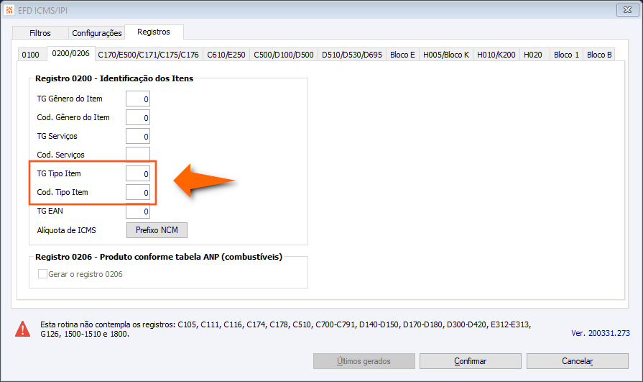Click the TG Serviços input field
643x382 pixels.
(138, 137)
